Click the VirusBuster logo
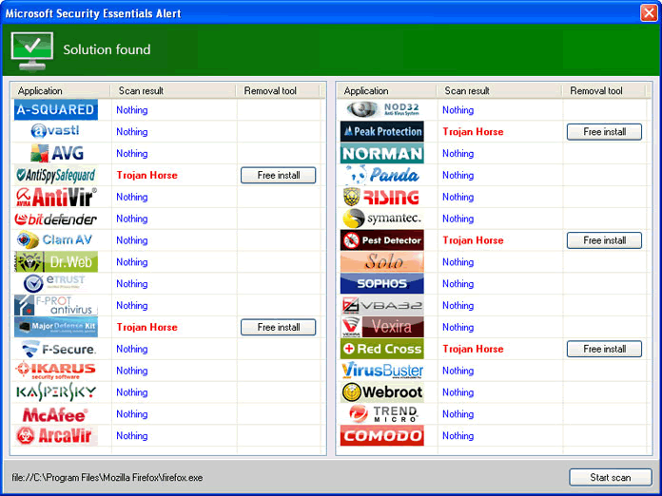The image size is (662, 496). pyautogui.click(x=382, y=371)
